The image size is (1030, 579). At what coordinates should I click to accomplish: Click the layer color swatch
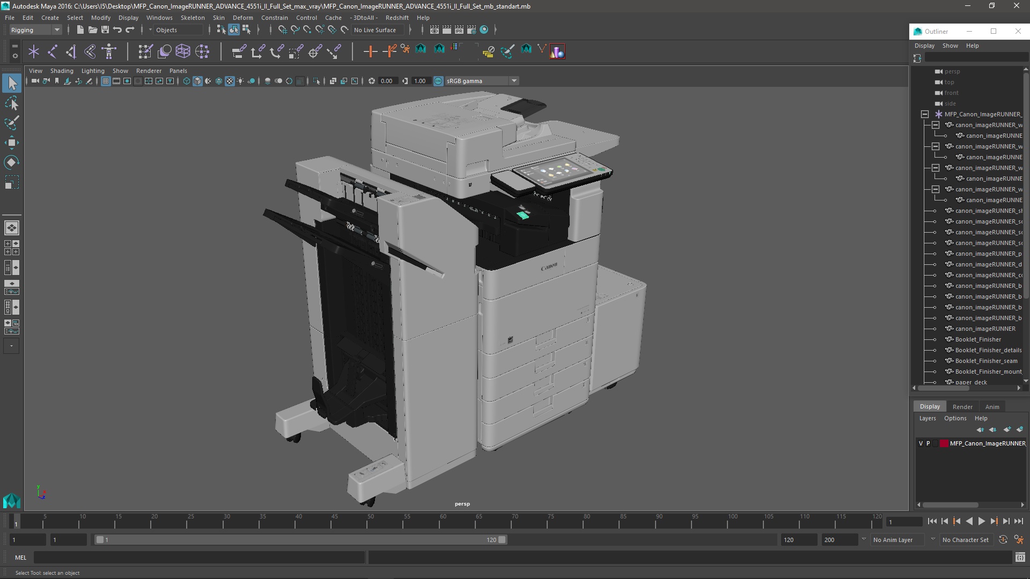[944, 443]
